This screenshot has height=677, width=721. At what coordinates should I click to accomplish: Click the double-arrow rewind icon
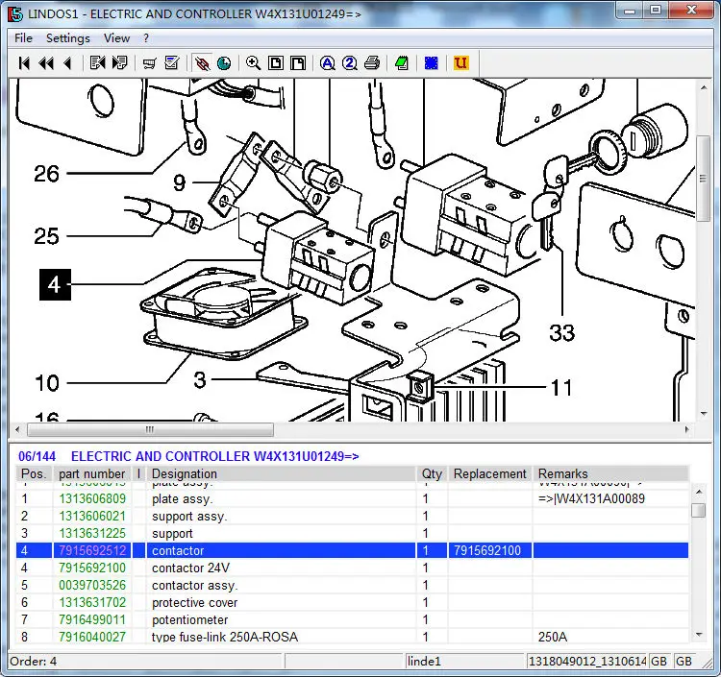tap(46, 63)
